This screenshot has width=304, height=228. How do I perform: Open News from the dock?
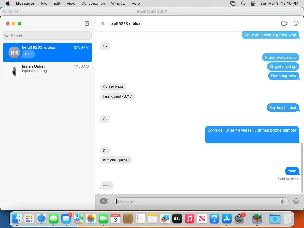[202, 219]
